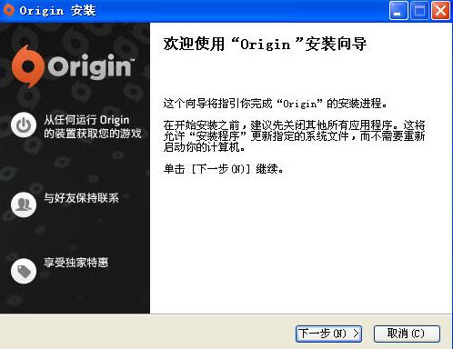Click the text 的装置获取您的游戏
The width and height of the screenshot is (453, 349).
point(93,134)
